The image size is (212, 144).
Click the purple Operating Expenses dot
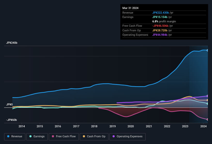pos(114,137)
